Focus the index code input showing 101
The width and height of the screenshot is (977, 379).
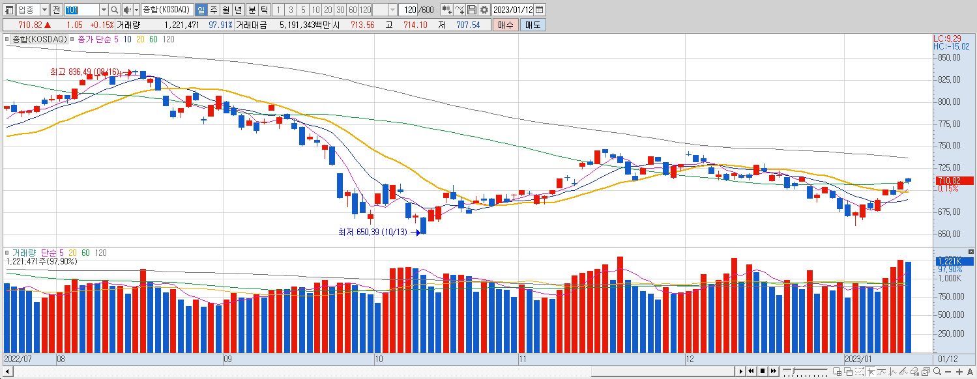82,10
